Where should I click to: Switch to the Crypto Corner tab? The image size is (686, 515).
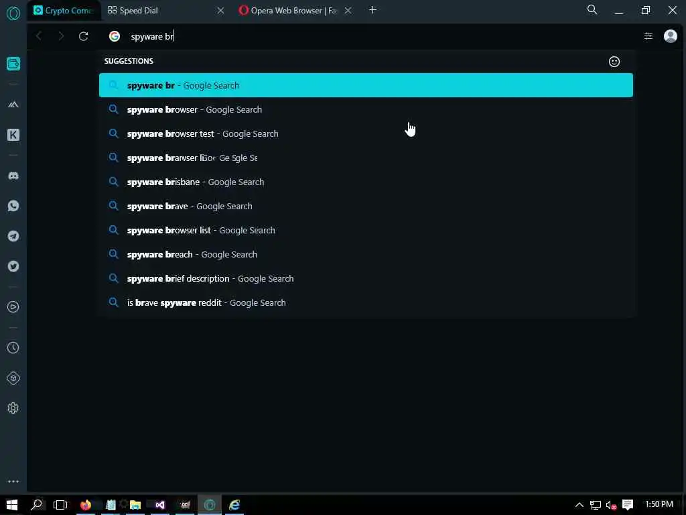pyautogui.click(x=64, y=11)
